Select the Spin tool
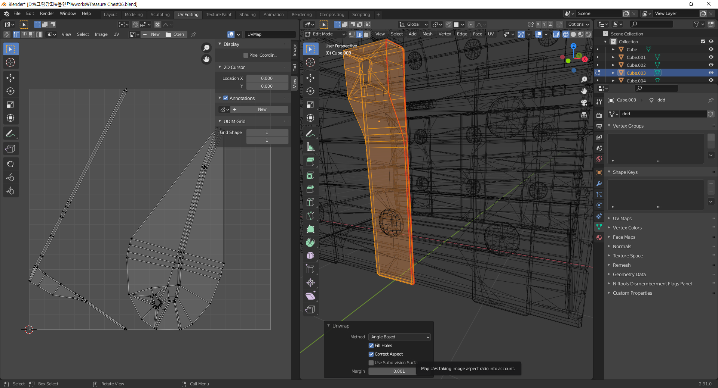Screen dimensions: 718x388 click(310, 242)
